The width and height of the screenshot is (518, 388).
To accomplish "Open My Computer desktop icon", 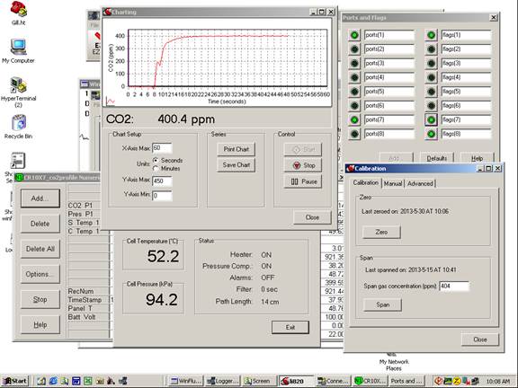I will coord(18,50).
